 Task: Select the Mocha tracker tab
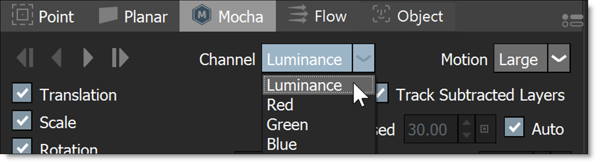(228, 16)
